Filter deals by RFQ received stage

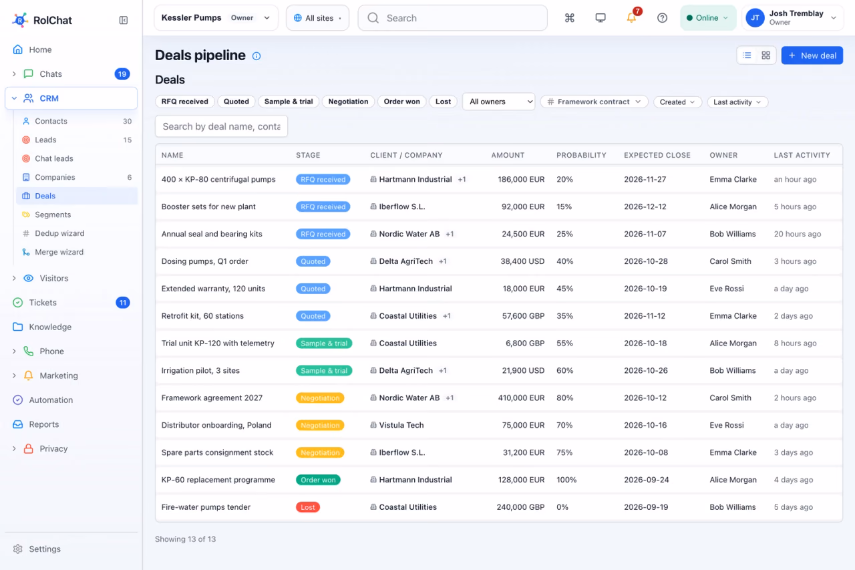tap(185, 102)
